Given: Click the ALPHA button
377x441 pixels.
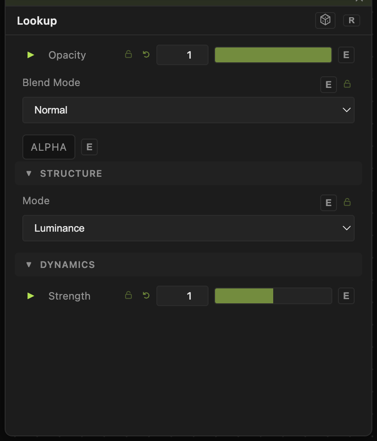Looking at the screenshot, I should click(x=49, y=147).
